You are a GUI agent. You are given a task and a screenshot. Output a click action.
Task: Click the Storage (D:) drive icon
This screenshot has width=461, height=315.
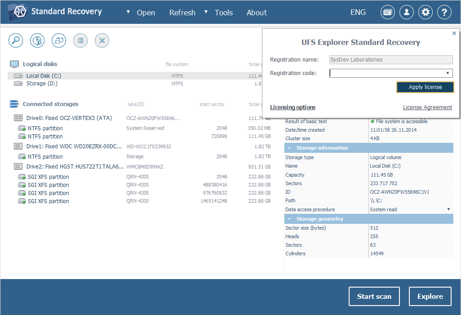click(18, 84)
